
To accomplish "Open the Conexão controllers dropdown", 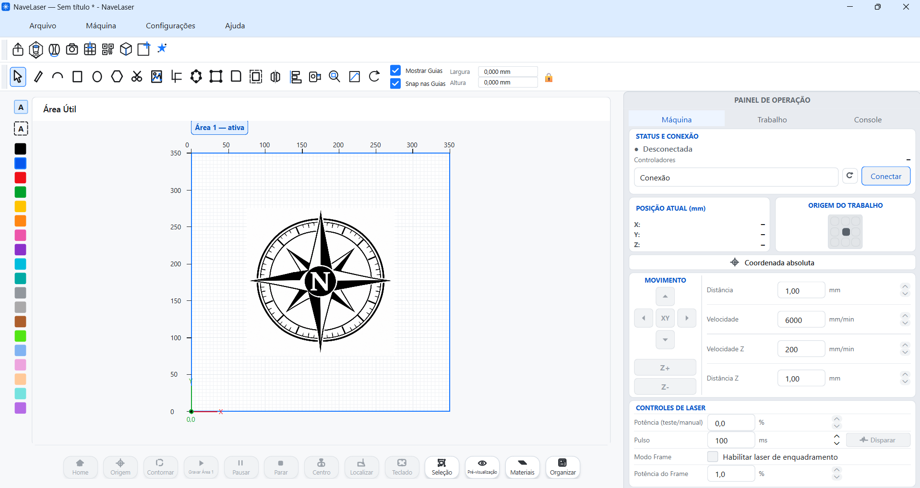I will coord(736,177).
